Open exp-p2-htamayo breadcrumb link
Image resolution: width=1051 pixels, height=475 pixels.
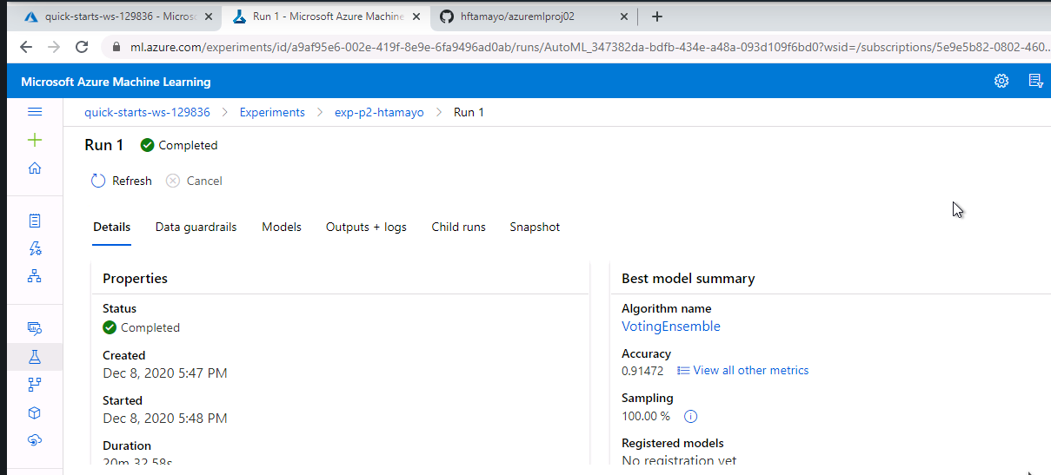click(379, 112)
